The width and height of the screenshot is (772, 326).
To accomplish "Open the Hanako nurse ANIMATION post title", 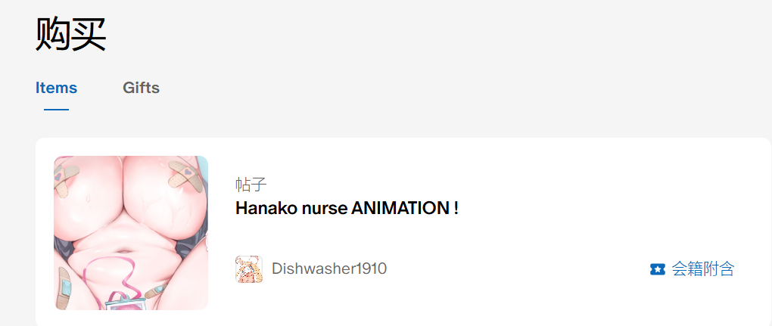I will pyautogui.click(x=347, y=208).
